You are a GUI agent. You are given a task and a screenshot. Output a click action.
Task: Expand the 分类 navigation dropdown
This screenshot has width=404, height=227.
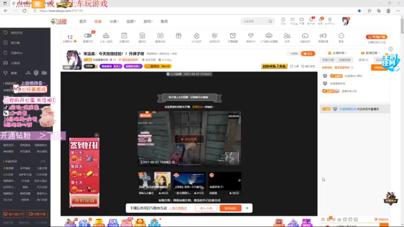coord(114,21)
